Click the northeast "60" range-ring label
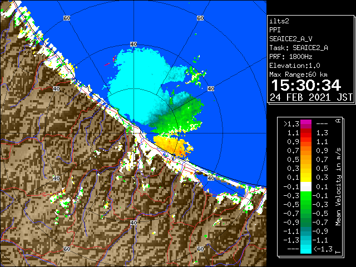This screenshot has width=356, height=267. pos(200,18)
